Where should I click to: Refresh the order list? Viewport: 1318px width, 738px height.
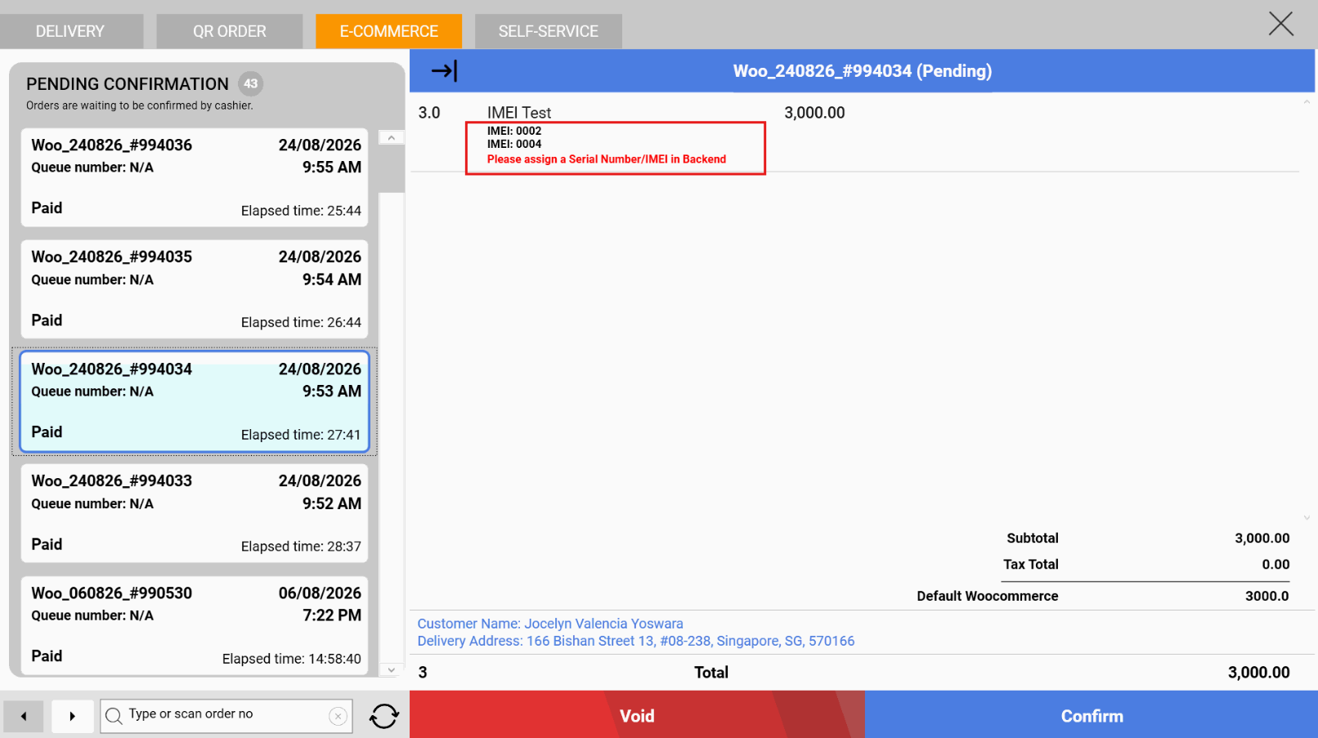(x=383, y=716)
